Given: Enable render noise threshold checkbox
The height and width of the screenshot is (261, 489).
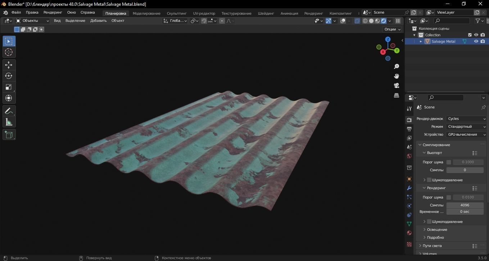Looking at the screenshot, I should (449, 197).
